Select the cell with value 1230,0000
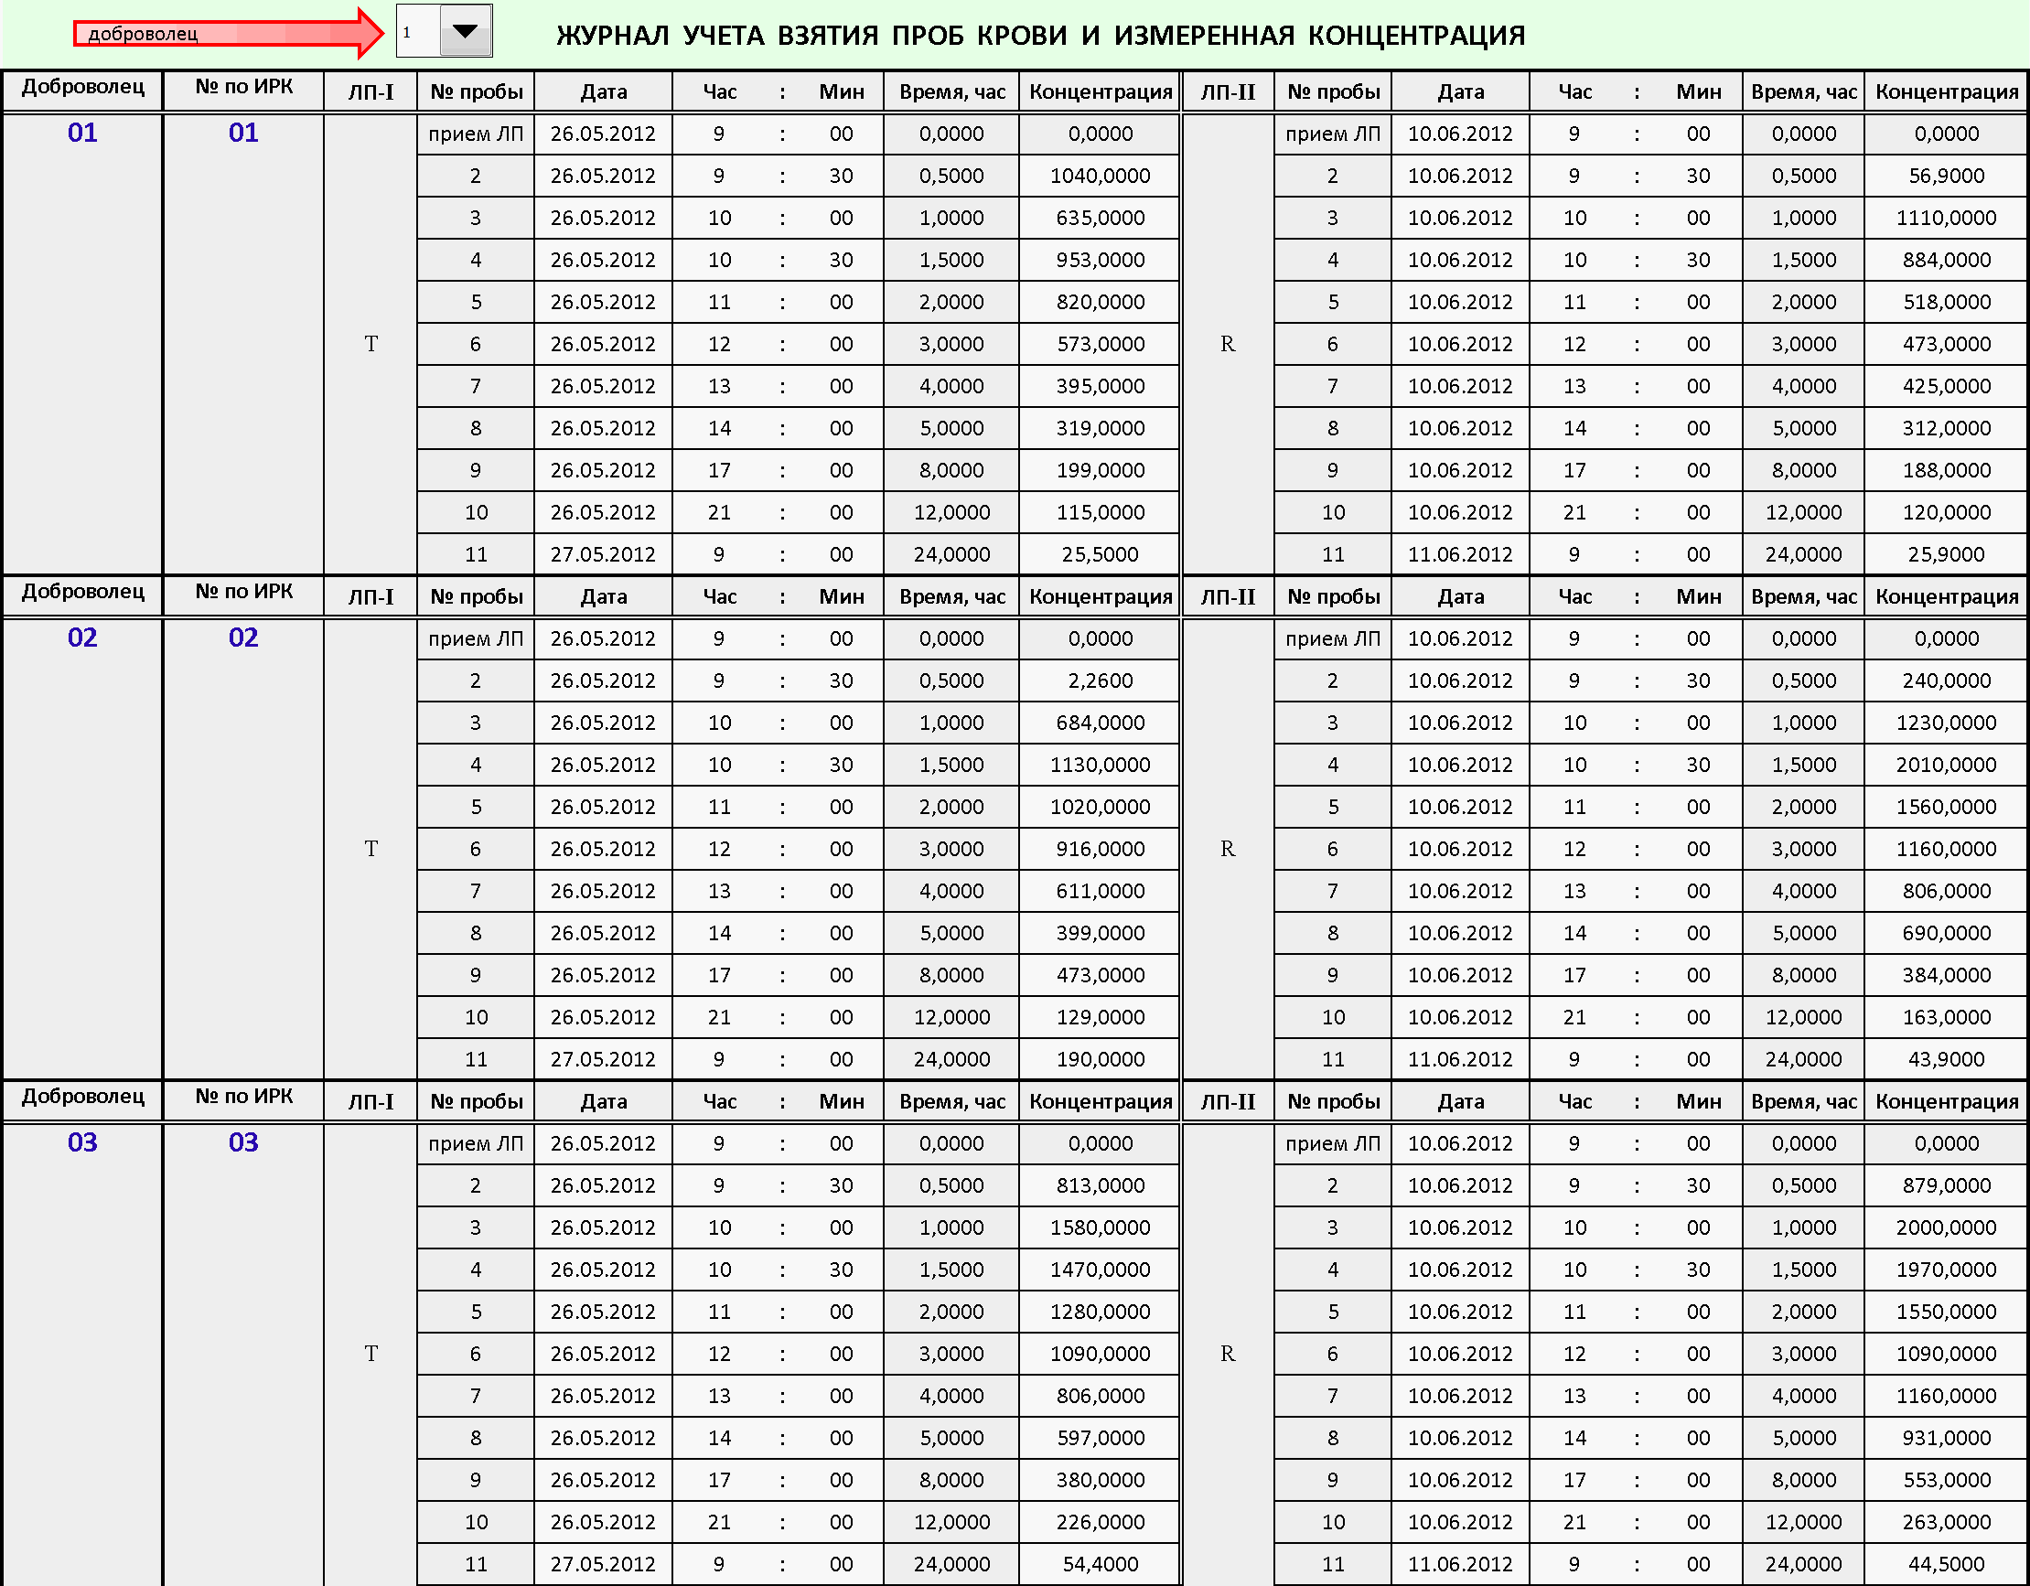The height and width of the screenshot is (1586, 2030). coord(1946,723)
